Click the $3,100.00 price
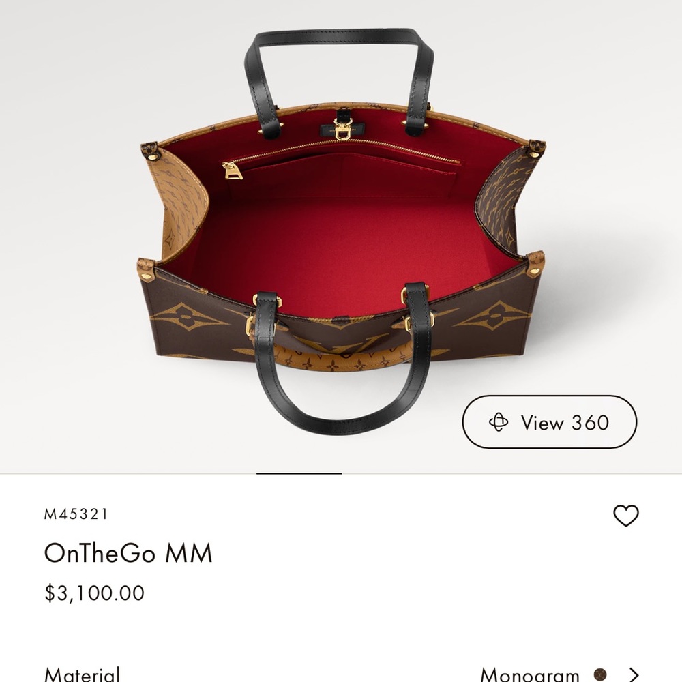Viewport: 682px width, 682px height. [94, 593]
